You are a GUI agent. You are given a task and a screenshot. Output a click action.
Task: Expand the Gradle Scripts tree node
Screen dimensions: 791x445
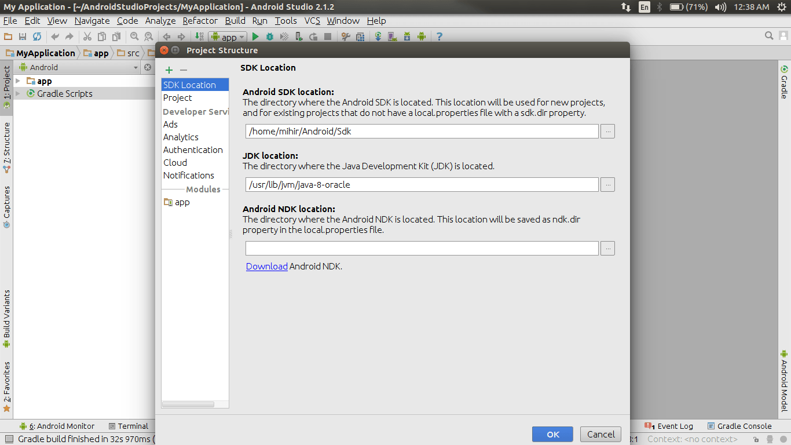[18, 93]
